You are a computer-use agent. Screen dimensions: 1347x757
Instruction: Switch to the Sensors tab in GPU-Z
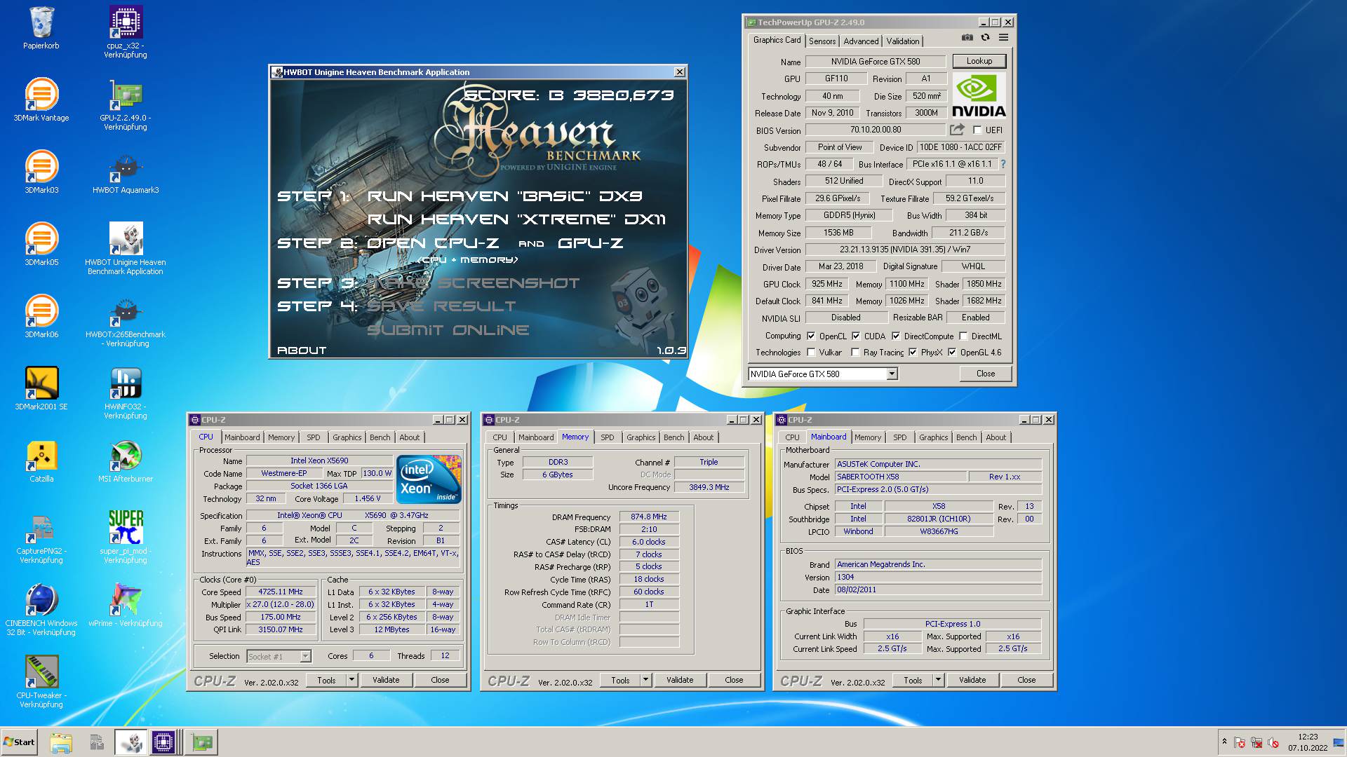pos(822,41)
